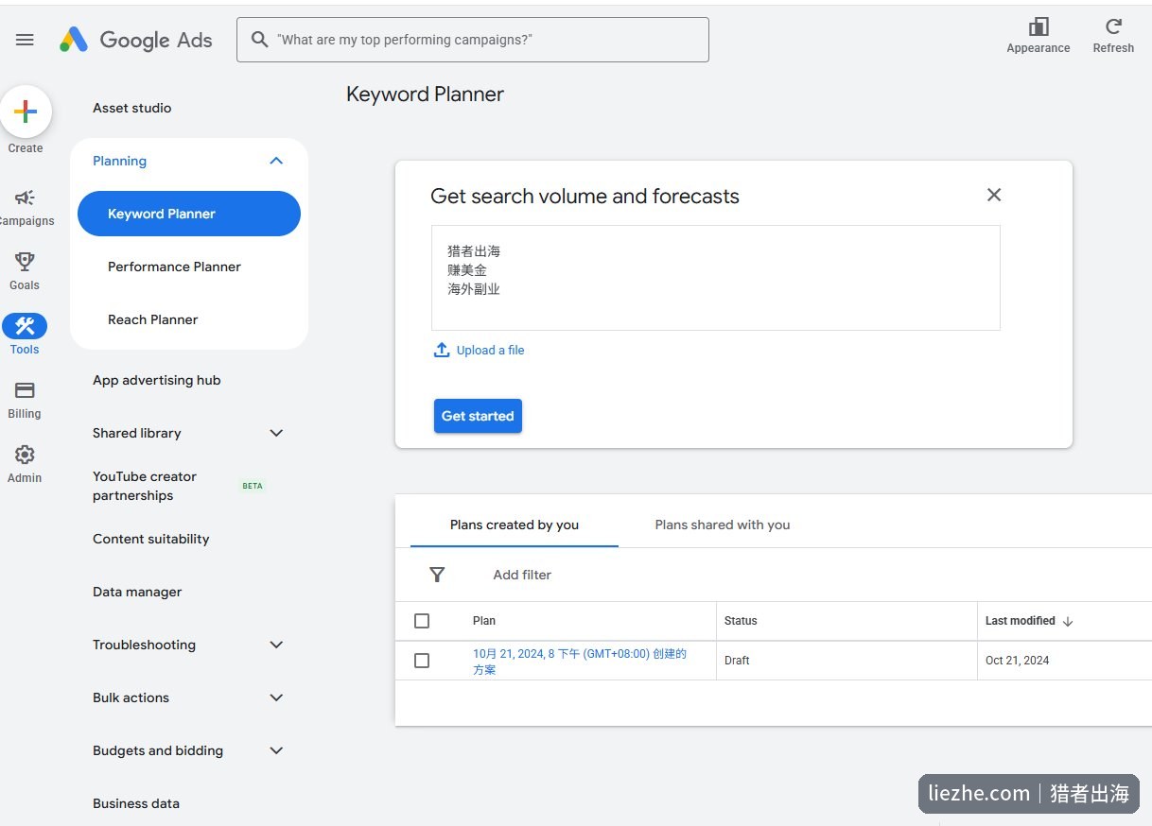Click the Get started button
1152x826 pixels.
click(478, 416)
